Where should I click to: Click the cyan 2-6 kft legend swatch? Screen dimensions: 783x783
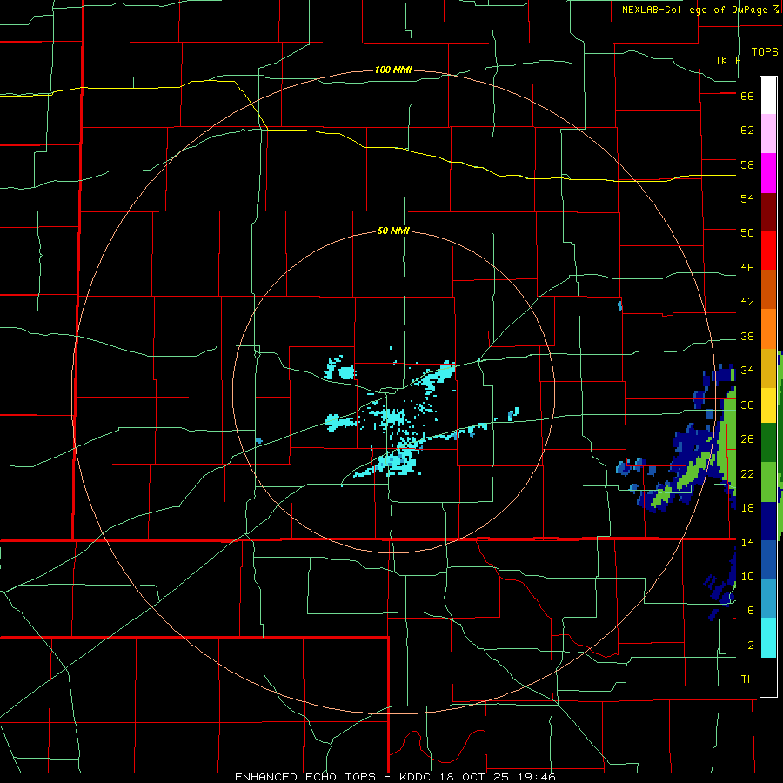pyautogui.click(x=768, y=637)
